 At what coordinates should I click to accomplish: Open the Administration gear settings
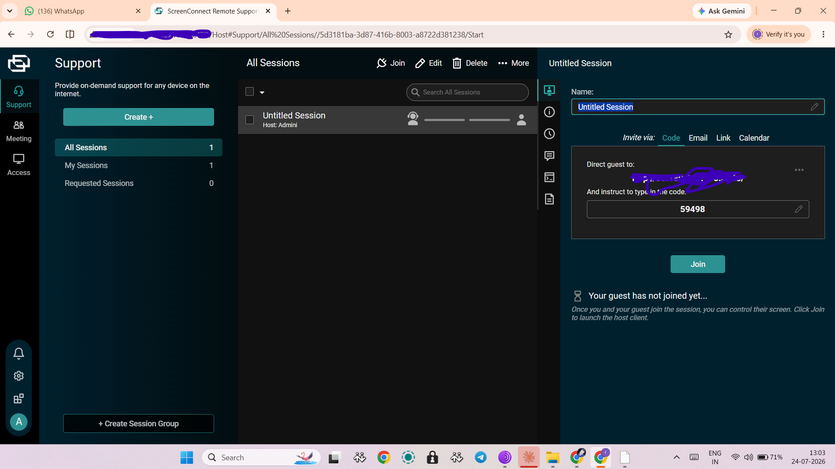(19, 376)
